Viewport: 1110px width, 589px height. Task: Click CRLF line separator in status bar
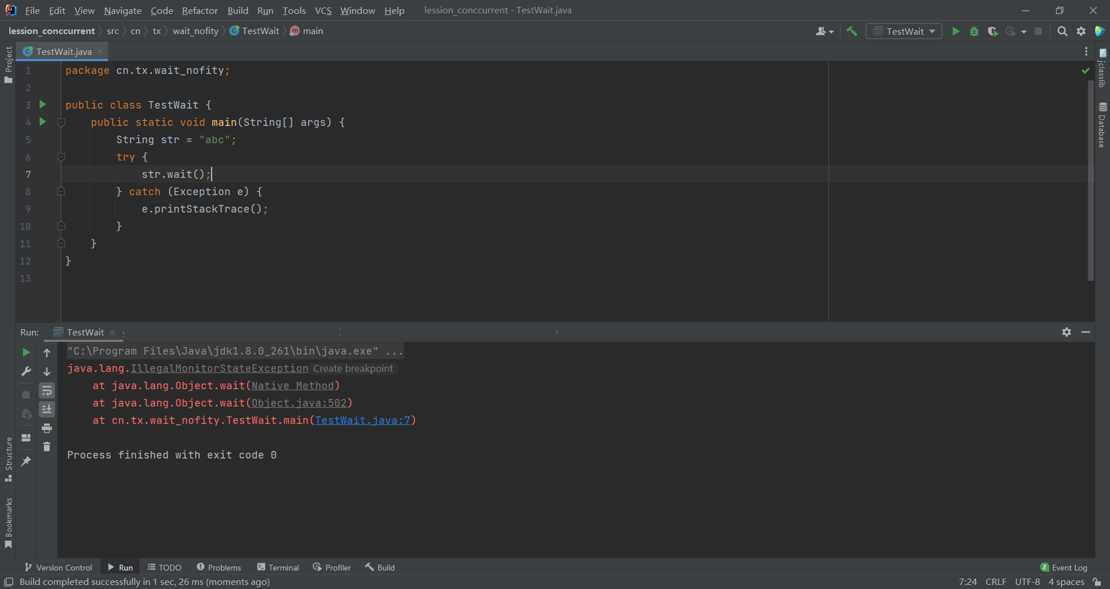(x=996, y=581)
